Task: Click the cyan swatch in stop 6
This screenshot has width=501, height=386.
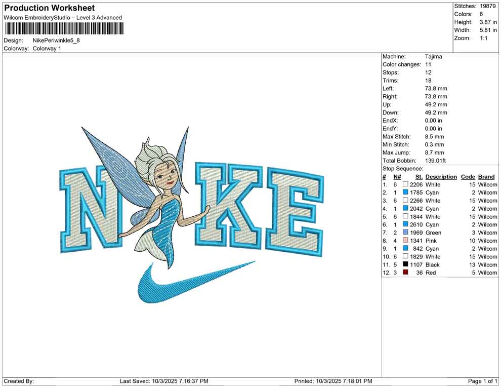Action: (x=405, y=224)
